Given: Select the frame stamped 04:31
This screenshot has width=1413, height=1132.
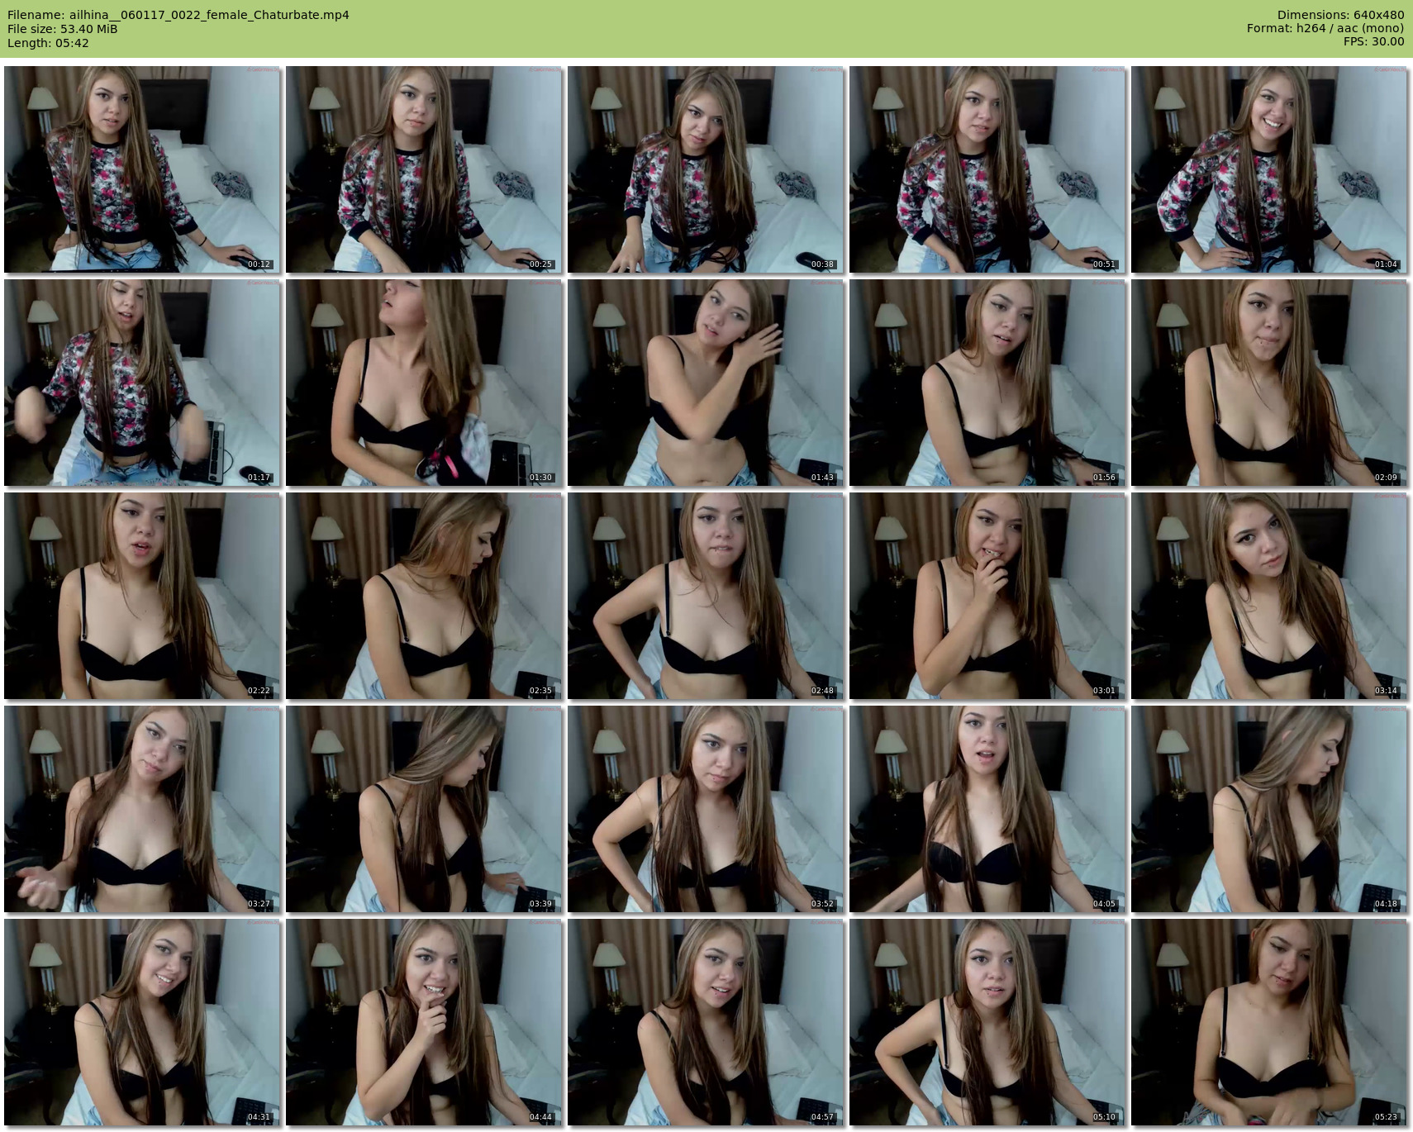Looking at the screenshot, I should [x=142, y=1022].
